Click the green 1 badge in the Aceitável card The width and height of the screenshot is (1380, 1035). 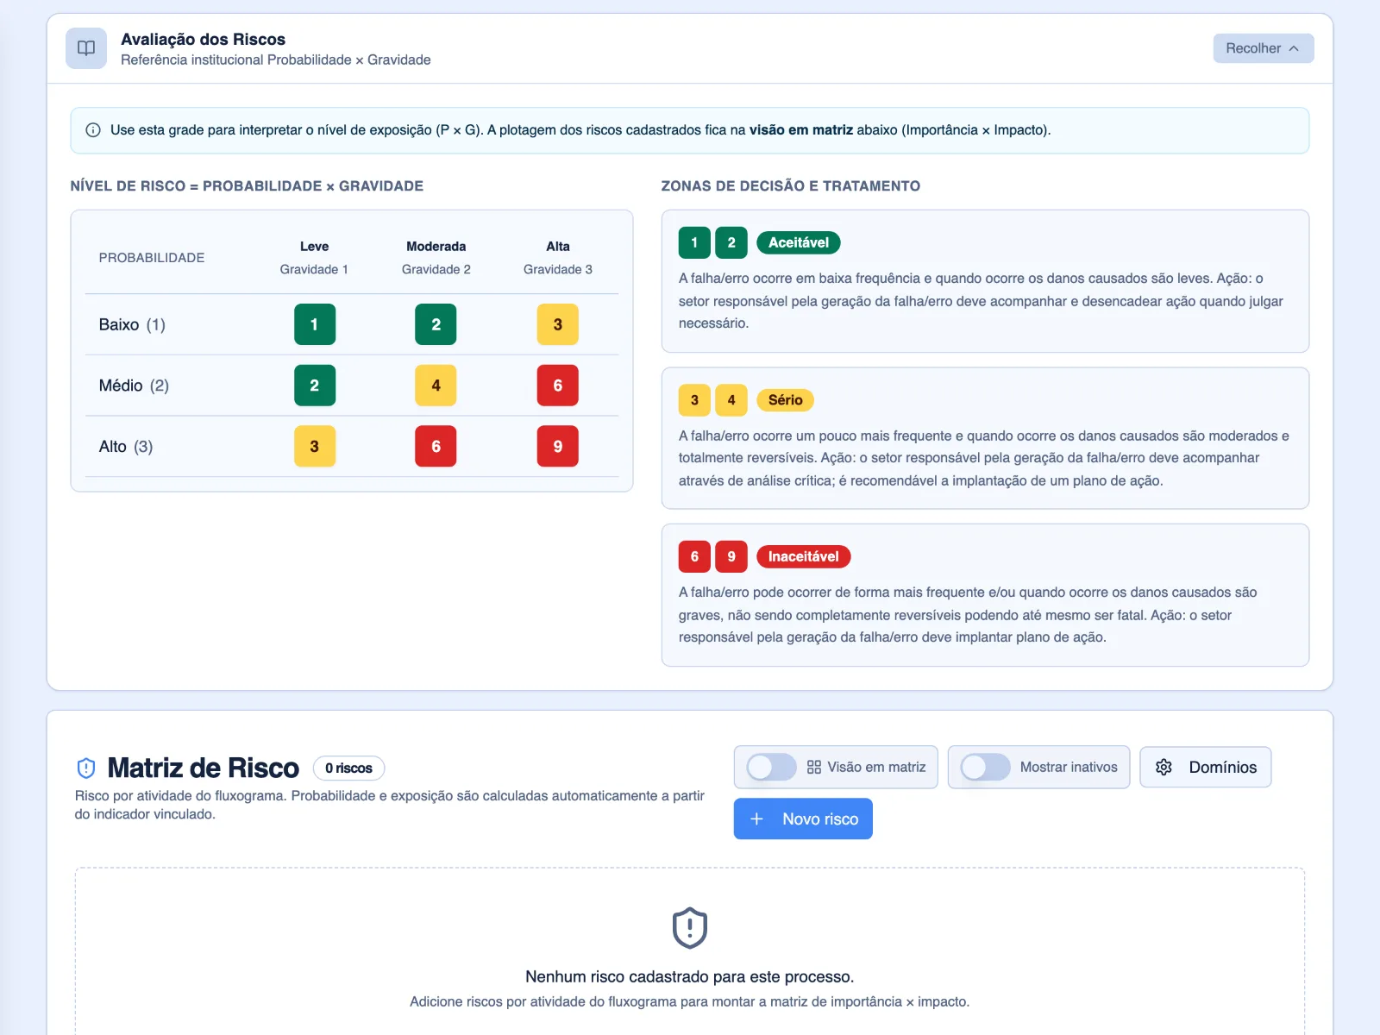(x=694, y=242)
